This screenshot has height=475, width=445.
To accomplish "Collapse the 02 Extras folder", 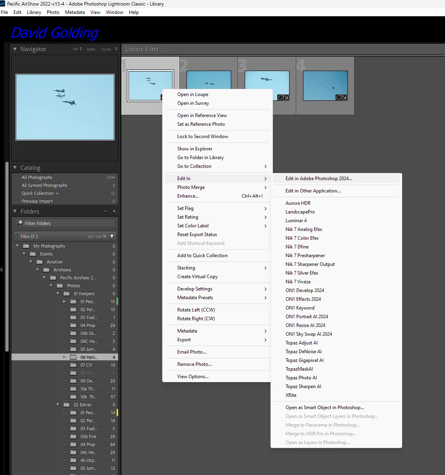I will (x=58, y=405).
